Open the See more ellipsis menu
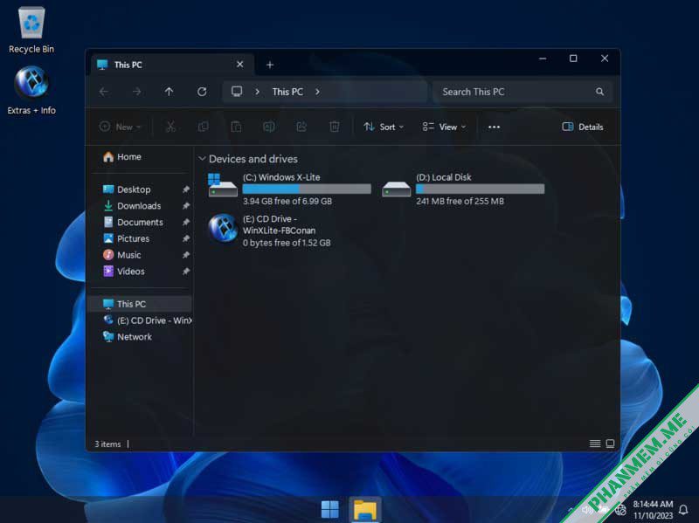This screenshot has width=699, height=523. [494, 127]
